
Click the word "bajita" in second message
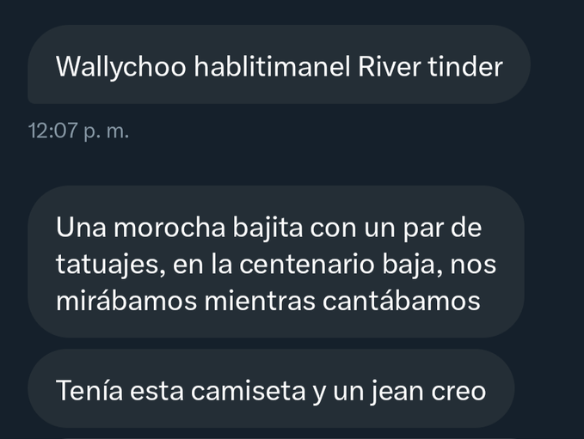(x=267, y=229)
